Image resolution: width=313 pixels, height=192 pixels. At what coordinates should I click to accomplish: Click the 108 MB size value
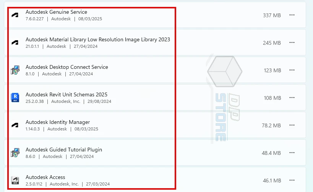[x=272, y=98]
